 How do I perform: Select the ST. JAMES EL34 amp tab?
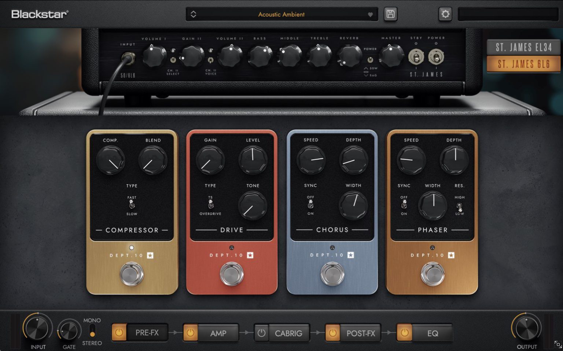point(523,47)
